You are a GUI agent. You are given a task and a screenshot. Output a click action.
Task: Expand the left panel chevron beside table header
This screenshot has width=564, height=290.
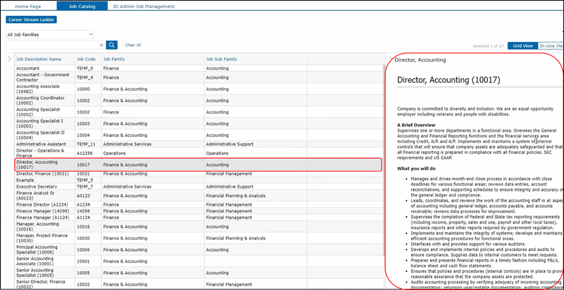[9, 59]
